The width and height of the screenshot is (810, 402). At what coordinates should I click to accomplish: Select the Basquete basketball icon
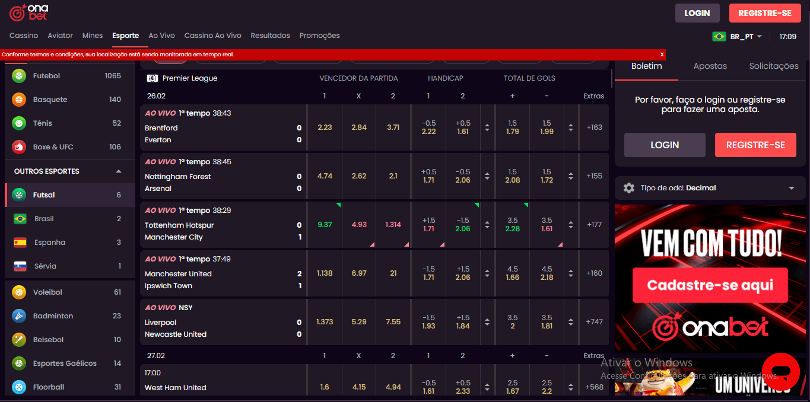click(19, 100)
